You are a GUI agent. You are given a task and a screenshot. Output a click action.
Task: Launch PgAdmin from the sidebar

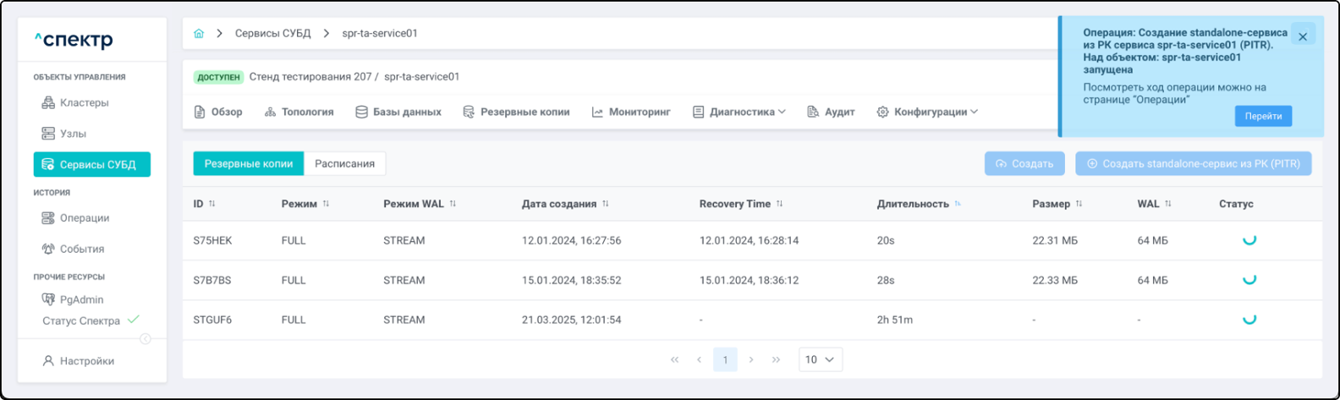tap(81, 299)
